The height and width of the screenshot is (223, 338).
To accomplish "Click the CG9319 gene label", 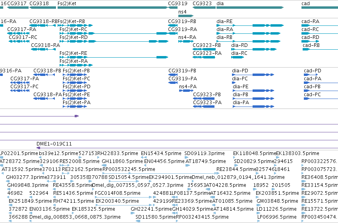I will coord(178,4).
